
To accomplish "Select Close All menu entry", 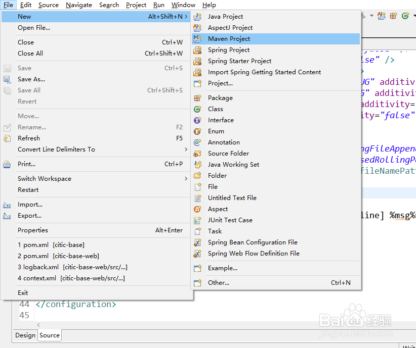I will (x=96, y=54).
